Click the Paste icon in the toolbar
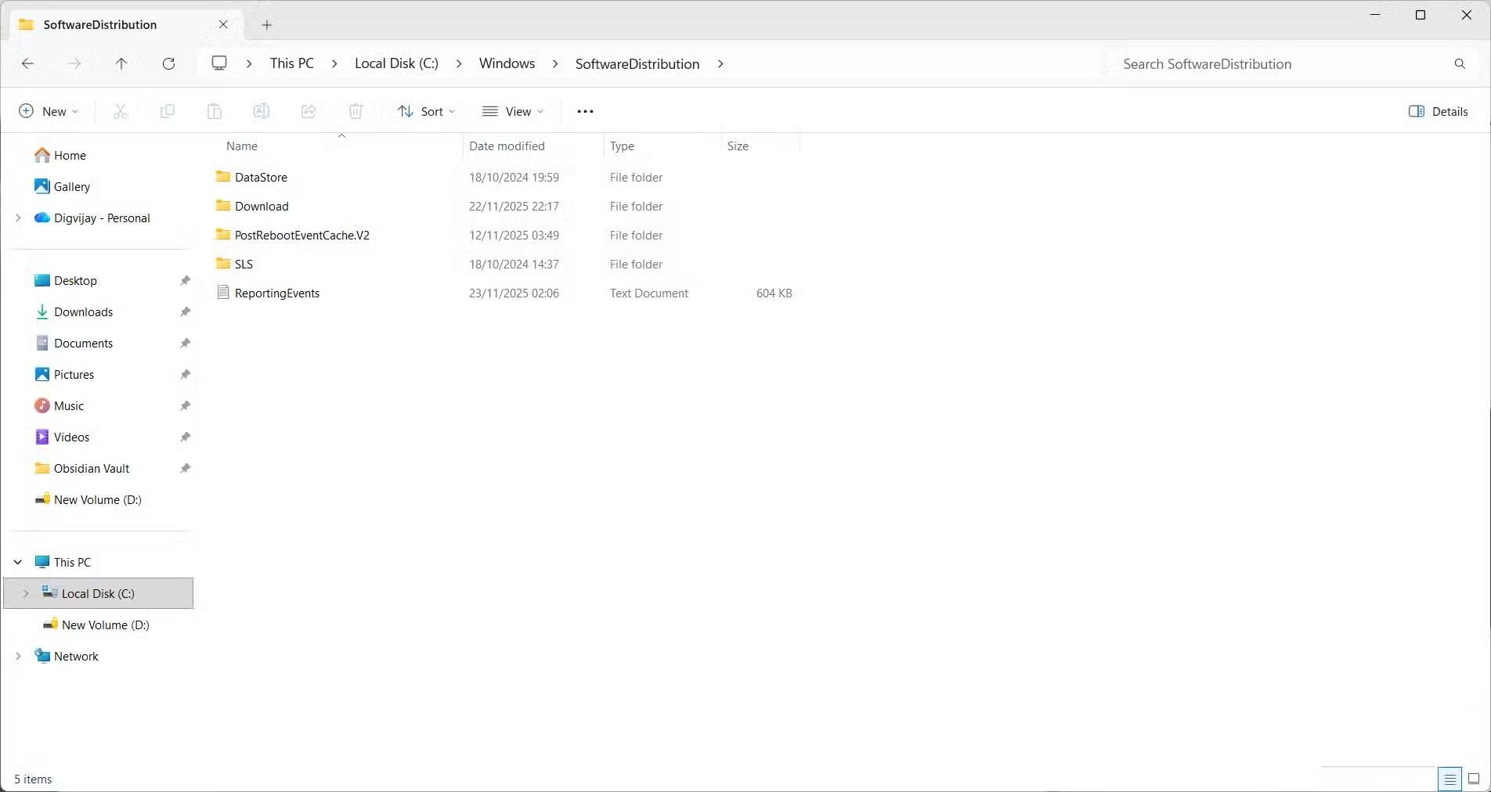 point(214,111)
